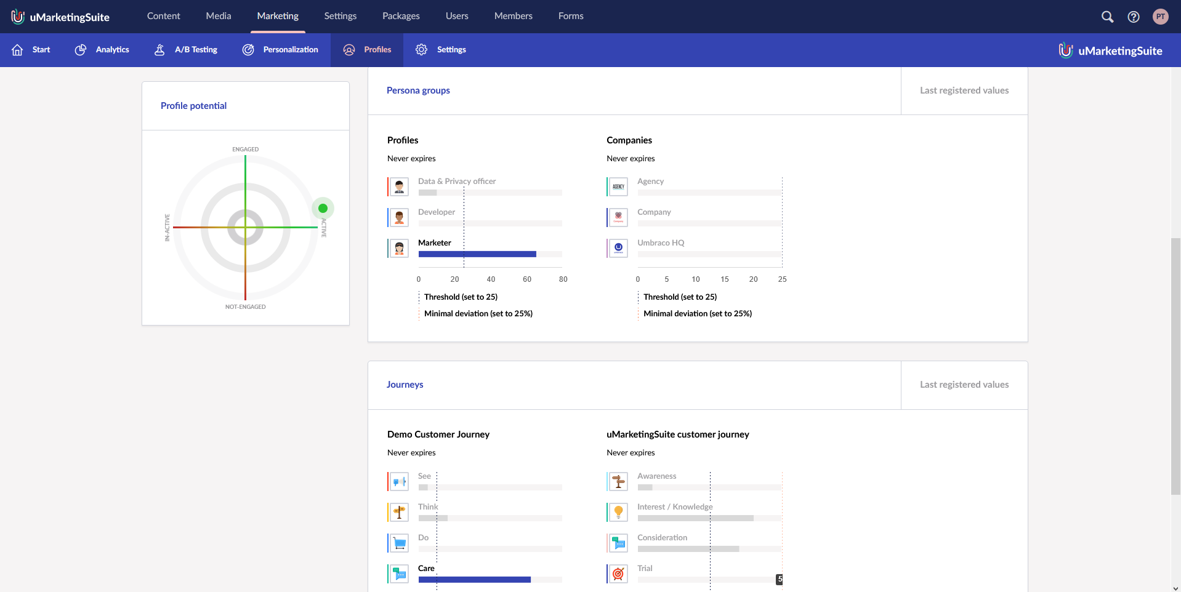Screen dimensions: 1181x592
Task: Click the uMarketingSuite logo in top bar
Action: [60, 17]
